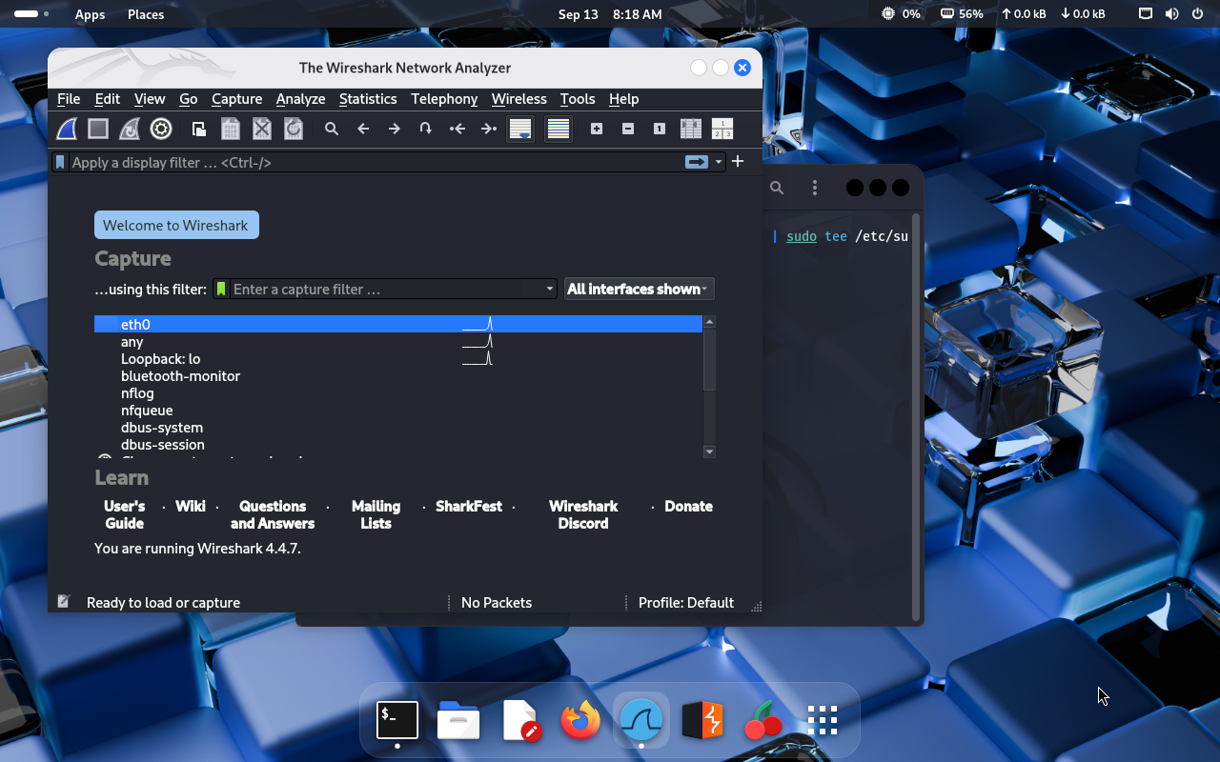Click the Resize columns to fit content icon
Screen dimensions: 1220x762
click(x=691, y=129)
